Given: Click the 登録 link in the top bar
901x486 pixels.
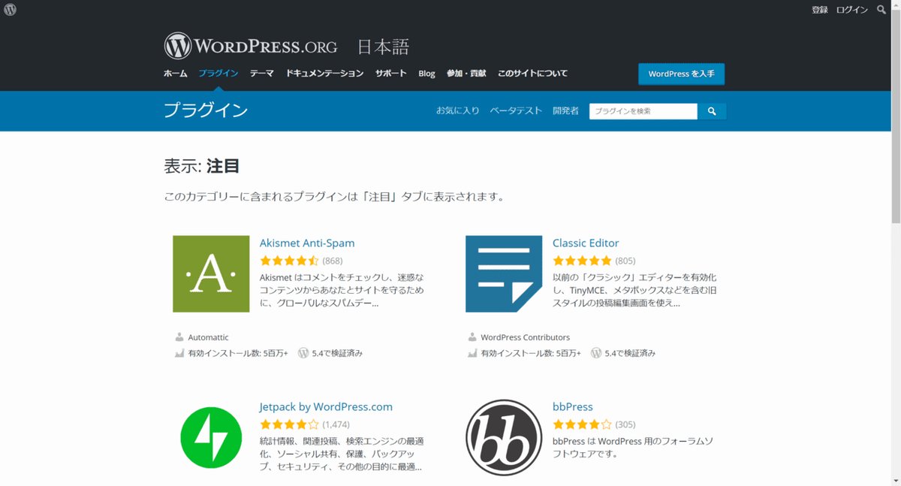Looking at the screenshot, I should 820,10.
